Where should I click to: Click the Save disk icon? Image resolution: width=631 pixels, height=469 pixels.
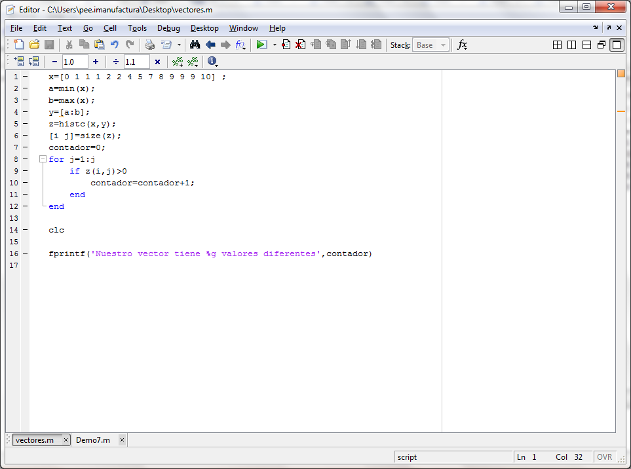(49, 45)
